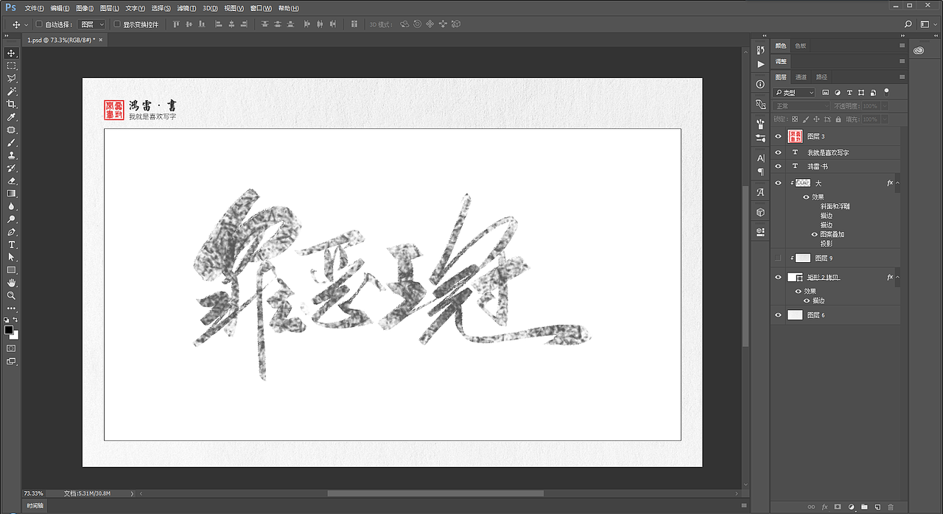Screen dimensions: 943x514
Task: Hide the 鸿雷·书 text layer
Action: point(778,166)
